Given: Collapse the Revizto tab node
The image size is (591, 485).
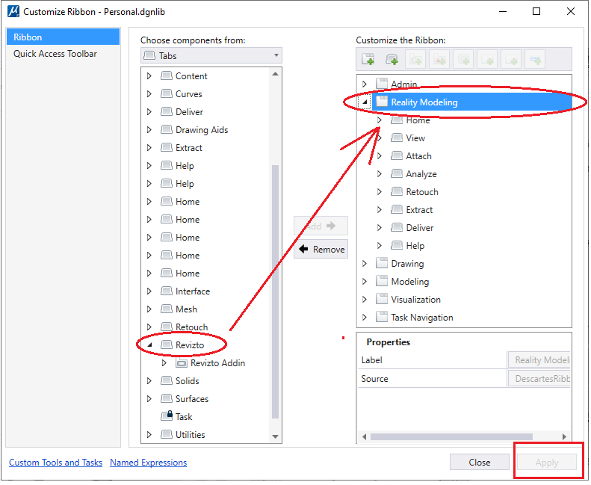Looking at the screenshot, I should tap(149, 345).
